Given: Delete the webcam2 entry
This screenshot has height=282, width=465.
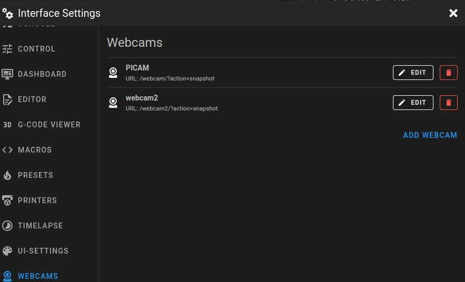Looking at the screenshot, I should (x=449, y=103).
